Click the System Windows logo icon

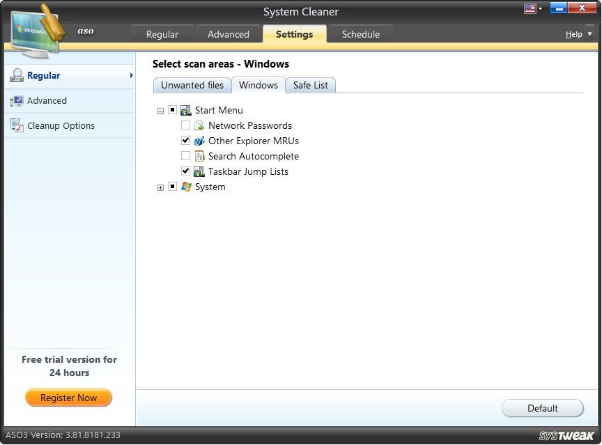click(187, 187)
